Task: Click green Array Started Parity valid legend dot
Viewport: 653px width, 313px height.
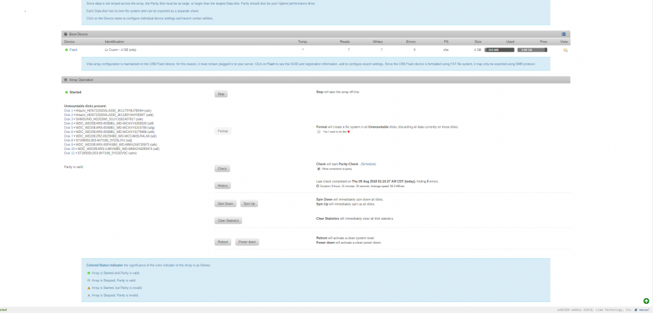Action: click(88, 273)
